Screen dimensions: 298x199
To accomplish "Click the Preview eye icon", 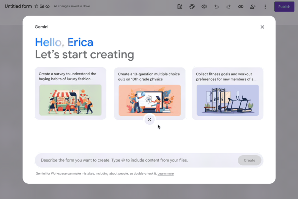I will (204, 6).
